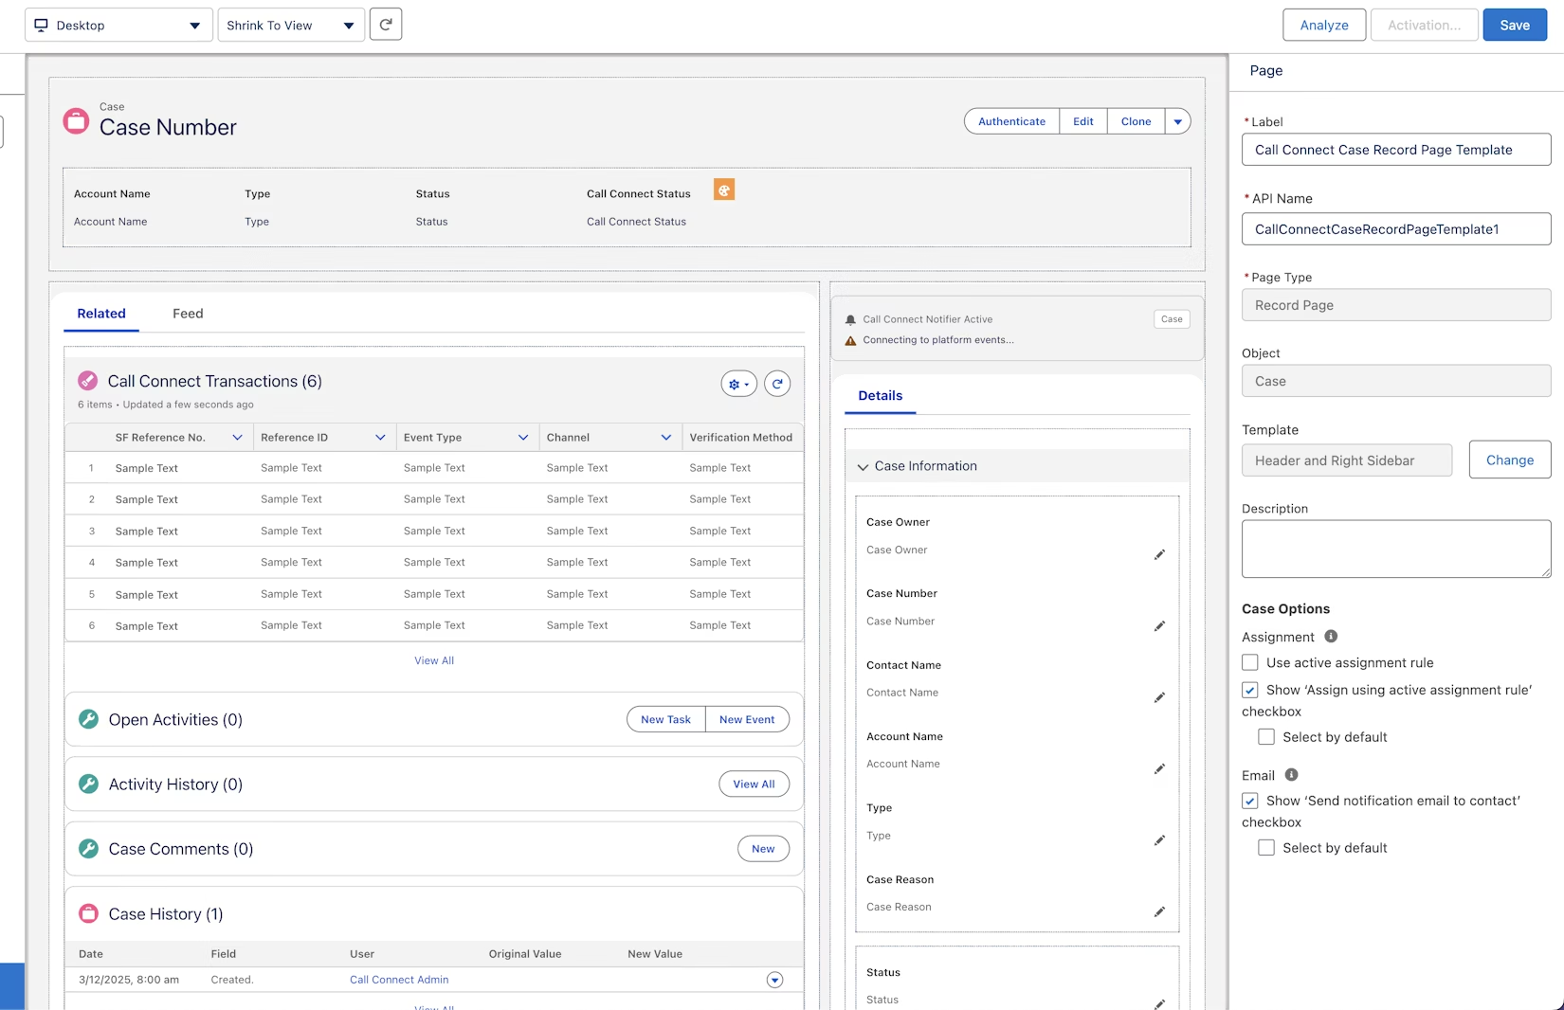
Task: Click the Clone button
Action: point(1137,121)
